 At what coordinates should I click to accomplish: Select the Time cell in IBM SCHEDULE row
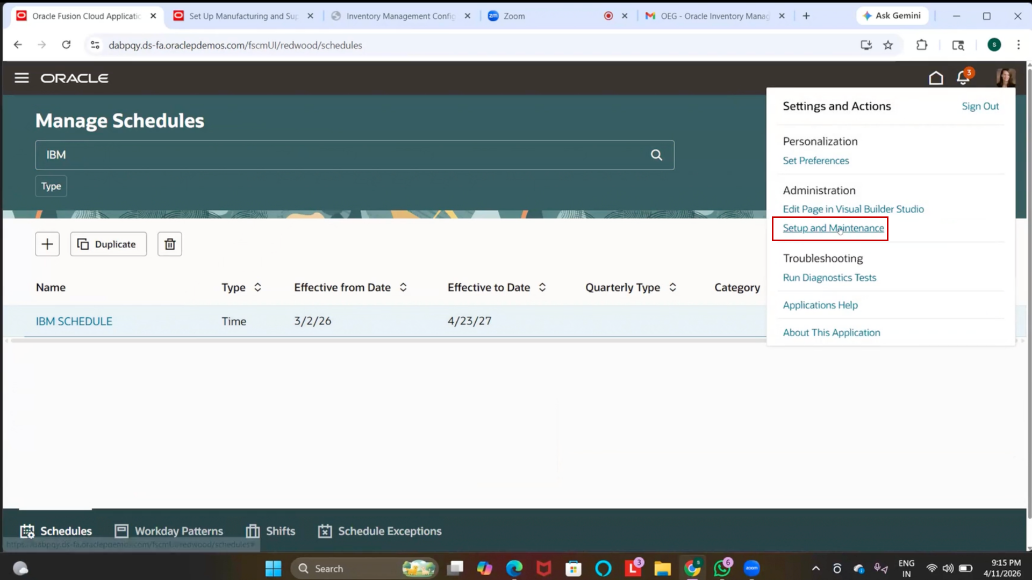(x=234, y=321)
